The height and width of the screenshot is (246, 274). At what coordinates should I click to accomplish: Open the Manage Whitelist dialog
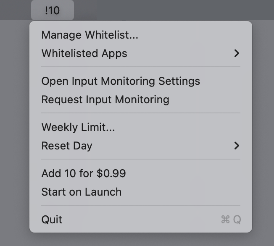(x=90, y=35)
